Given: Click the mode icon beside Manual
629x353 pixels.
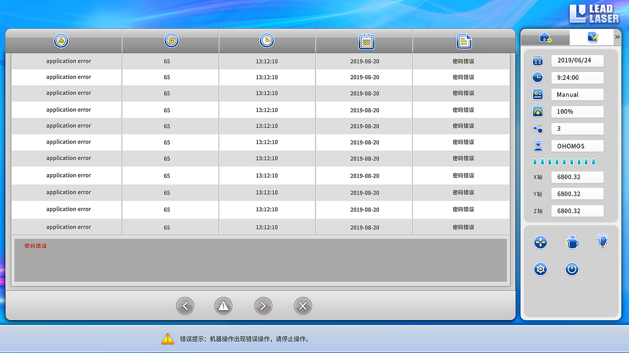Looking at the screenshot, I should click(x=538, y=94).
